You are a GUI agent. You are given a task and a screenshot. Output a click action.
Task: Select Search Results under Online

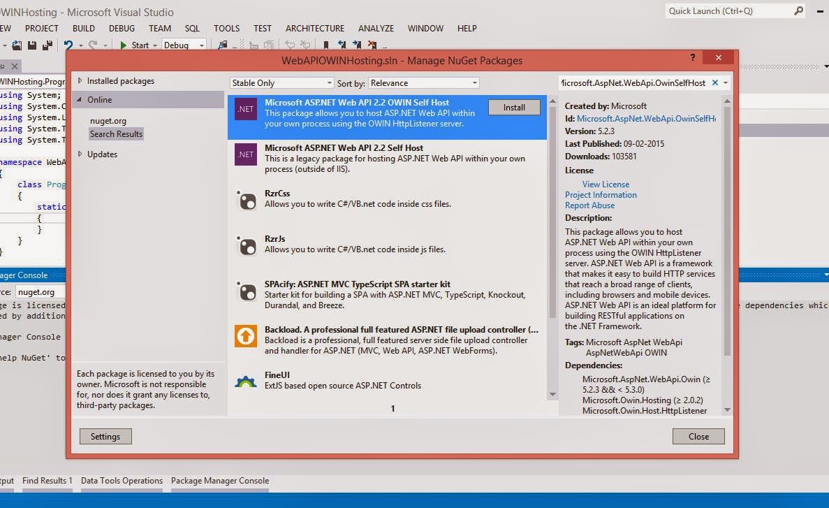click(117, 134)
